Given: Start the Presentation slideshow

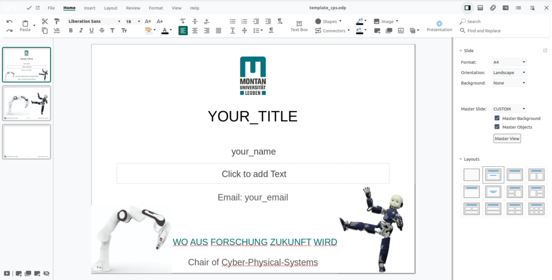Looking at the screenshot, I should tap(439, 25).
